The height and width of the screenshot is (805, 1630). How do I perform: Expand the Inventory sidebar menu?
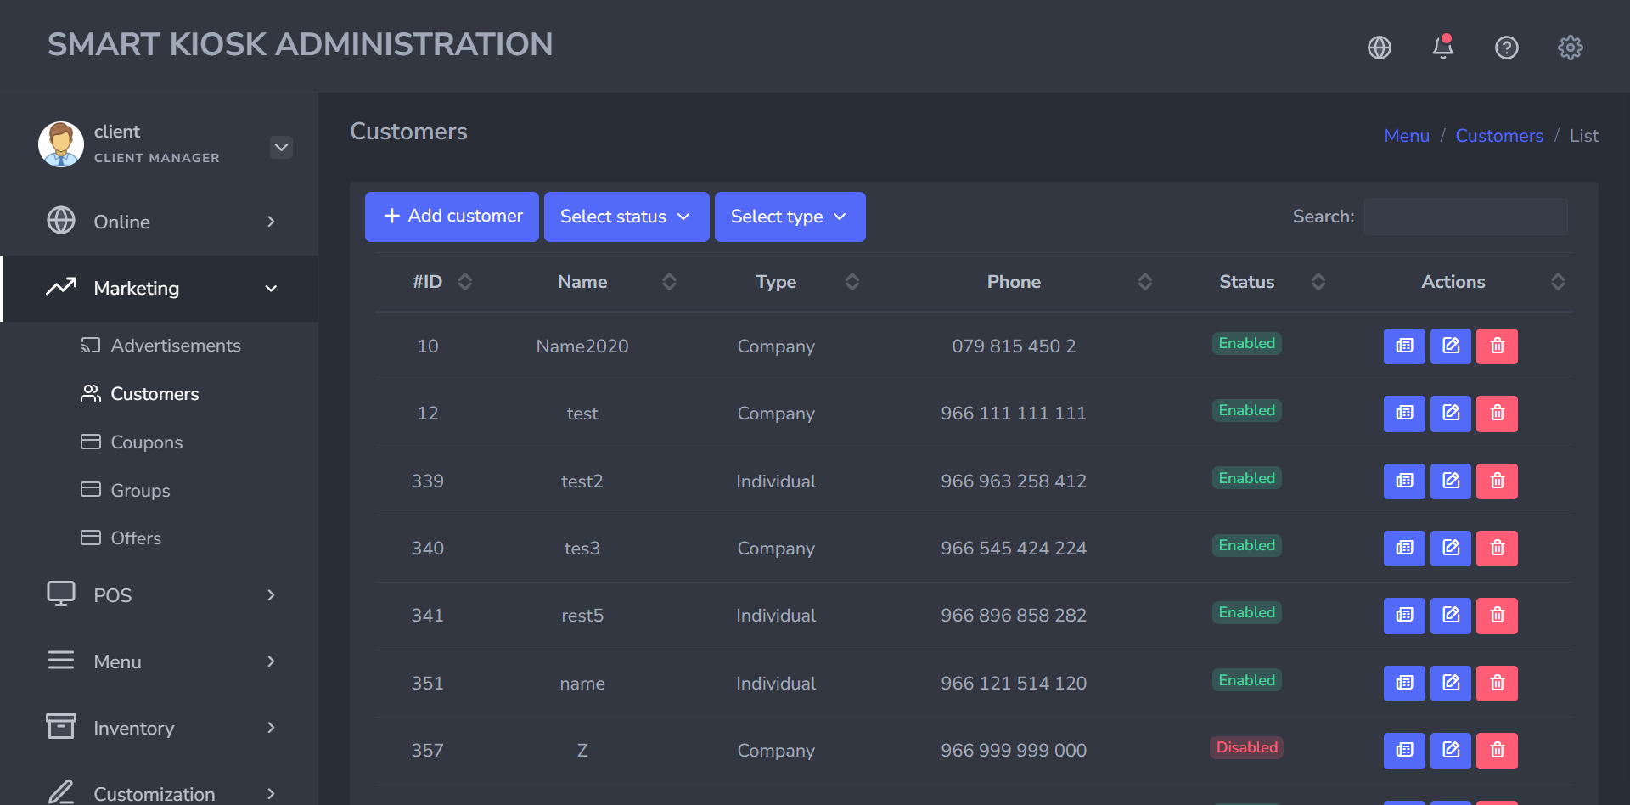pyautogui.click(x=160, y=728)
